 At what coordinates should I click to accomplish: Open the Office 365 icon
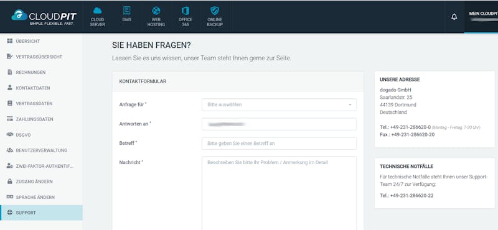point(186,11)
